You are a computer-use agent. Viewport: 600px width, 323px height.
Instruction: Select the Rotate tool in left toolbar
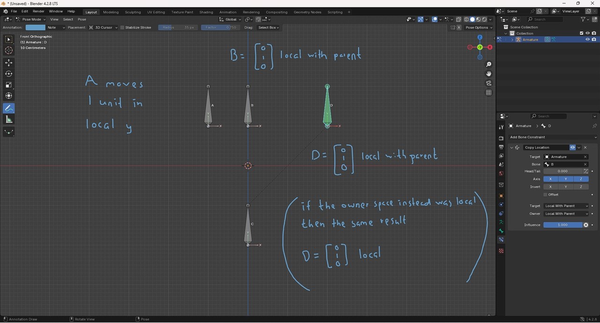[x=9, y=73]
